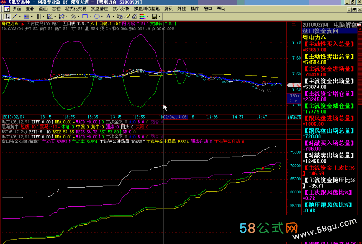This screenshot has height=244, width=362.
Task: Click the 盘口资金流向(解盘) indicator label
Action: coord(21,142)
